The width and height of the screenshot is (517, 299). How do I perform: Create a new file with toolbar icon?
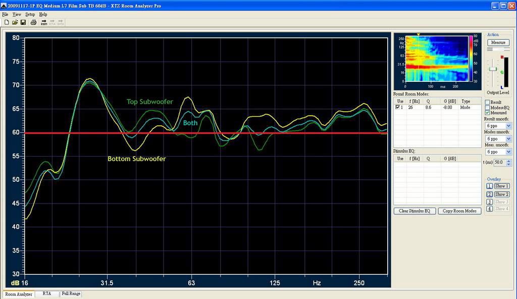6,22
